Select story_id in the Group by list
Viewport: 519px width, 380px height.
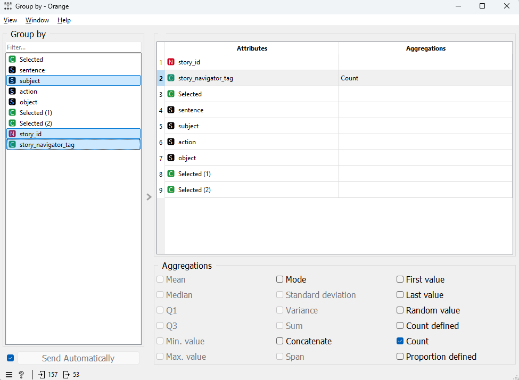73,134
